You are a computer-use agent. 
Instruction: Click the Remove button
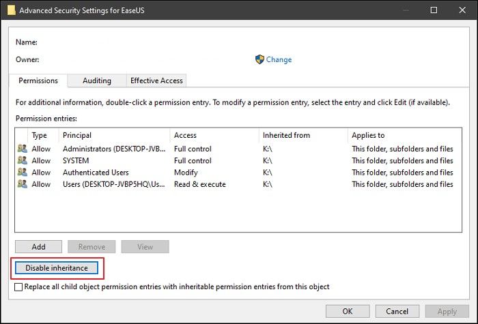92,247
